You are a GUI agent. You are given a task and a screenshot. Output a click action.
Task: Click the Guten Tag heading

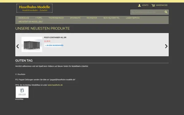(24, 60)
